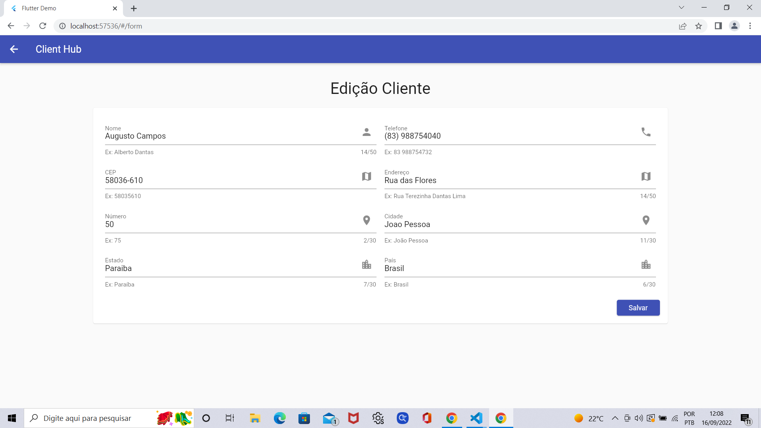Open Visual Studio Code from the taskbar
This screenshot has width=761, height=428.
(x=476, y=418)
